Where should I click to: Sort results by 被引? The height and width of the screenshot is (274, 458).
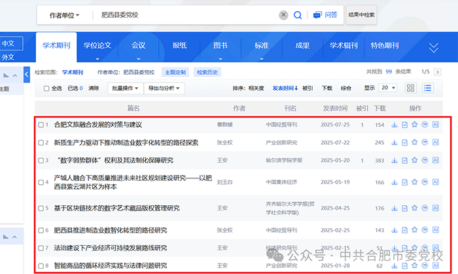tap(308, 88)
